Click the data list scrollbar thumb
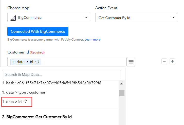This screenshot has width=184, height=125. point(122,93)
